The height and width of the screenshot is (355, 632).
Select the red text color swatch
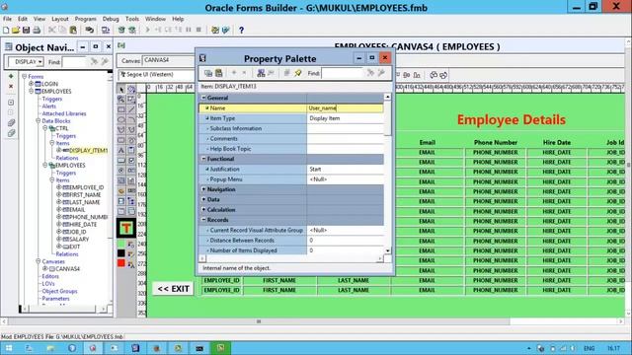pyautogui.click(x=121, y=263)
